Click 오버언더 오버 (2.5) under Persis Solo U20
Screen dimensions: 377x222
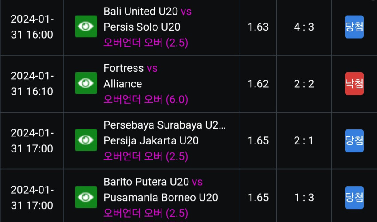[x=146, y=43]
